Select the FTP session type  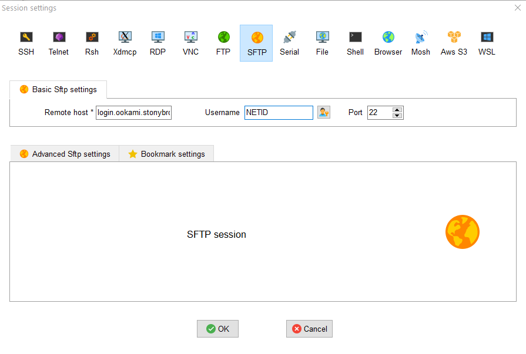(223, 43)
